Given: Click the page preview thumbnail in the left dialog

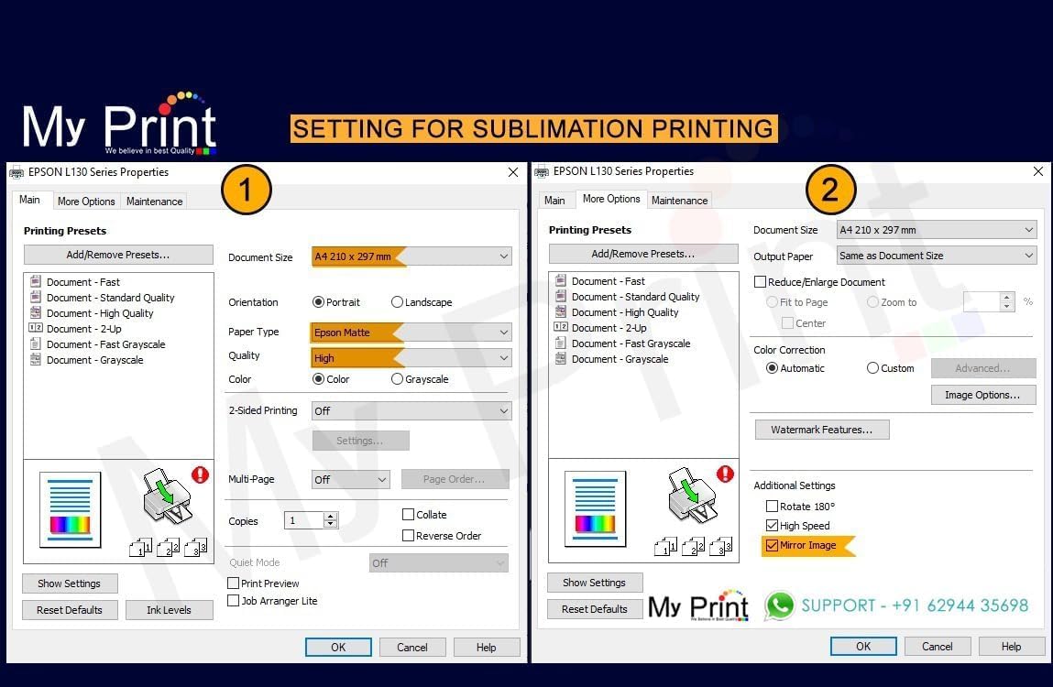Looking at the screenshot, I should [x=71, y=509].
